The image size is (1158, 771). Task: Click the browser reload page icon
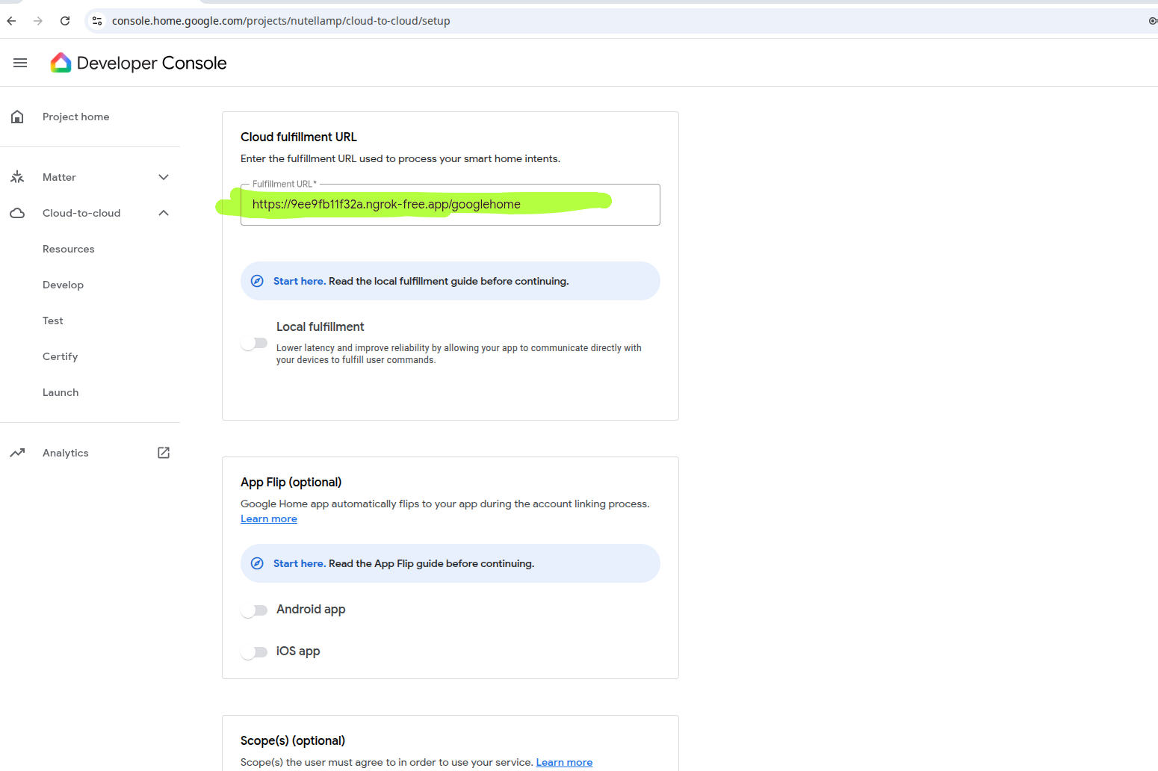(65, 21)
